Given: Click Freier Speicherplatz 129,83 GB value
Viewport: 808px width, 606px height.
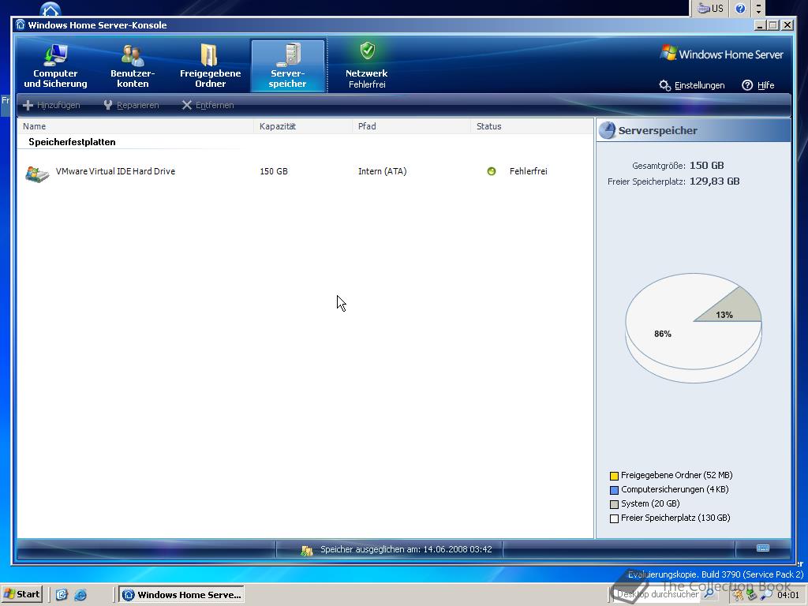Looking at the screenshot, I should [x=714, y=181].
